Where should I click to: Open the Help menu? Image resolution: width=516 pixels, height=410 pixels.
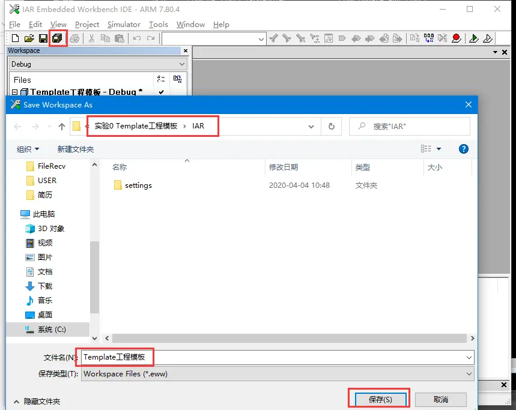click(221, 25)
